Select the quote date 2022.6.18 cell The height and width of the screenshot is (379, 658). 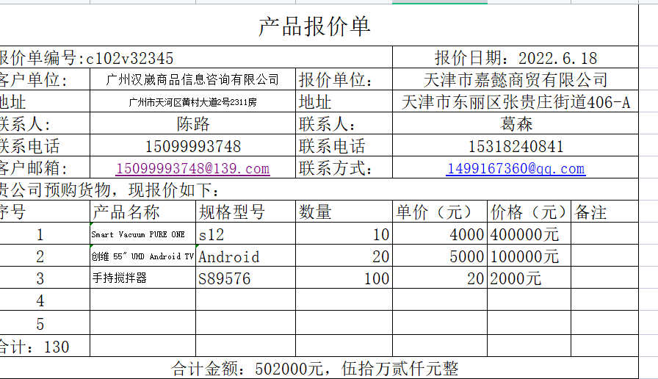pyautogui.click(x=516, y=58)
